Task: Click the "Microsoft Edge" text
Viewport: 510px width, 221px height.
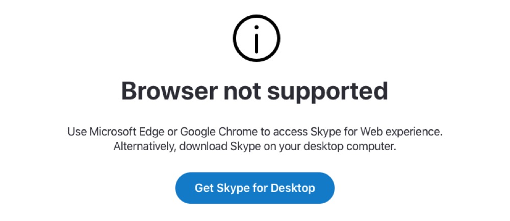Action: click(121, 132)
